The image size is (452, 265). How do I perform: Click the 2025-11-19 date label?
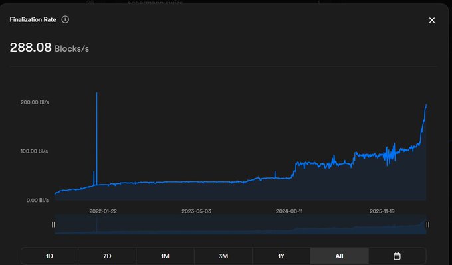pos(382,211)
